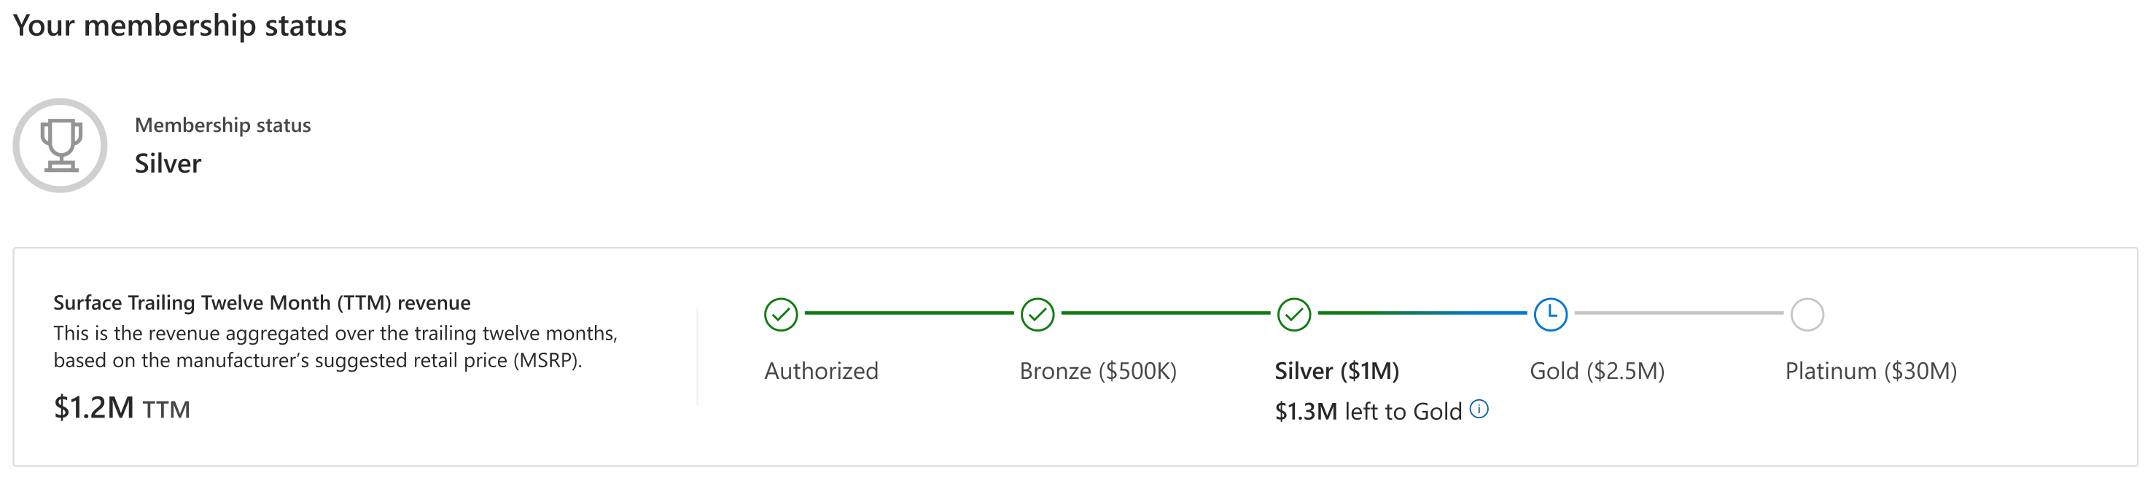The image size is (2153, 478).
Task: Click the trophy membership icon
Action: 61,146
